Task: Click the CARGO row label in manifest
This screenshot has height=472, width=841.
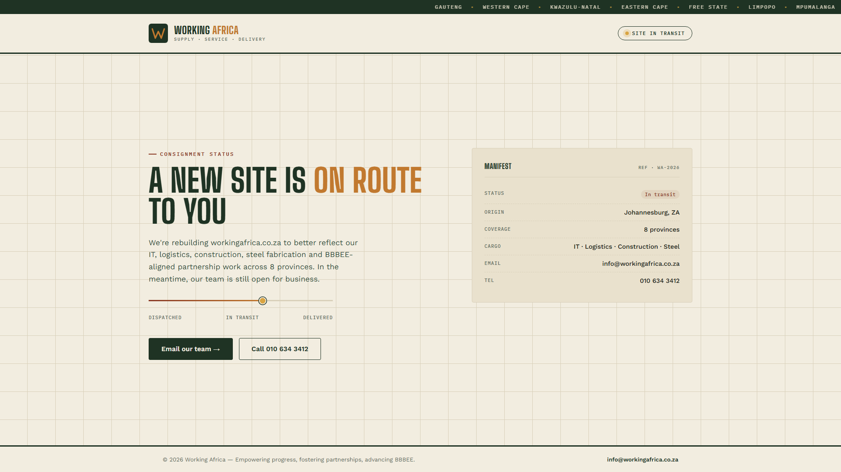Action: 492,247
